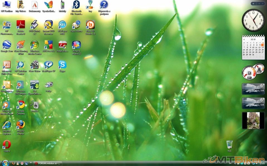Launch Opera from the desktop
The image size is (267, 166).
[7, 145]
